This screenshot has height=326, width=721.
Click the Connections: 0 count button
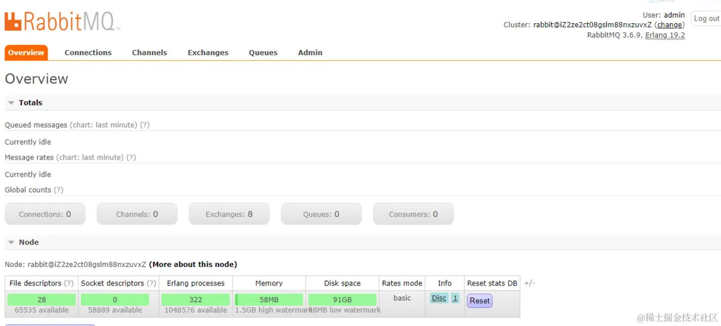click(45, 214)
